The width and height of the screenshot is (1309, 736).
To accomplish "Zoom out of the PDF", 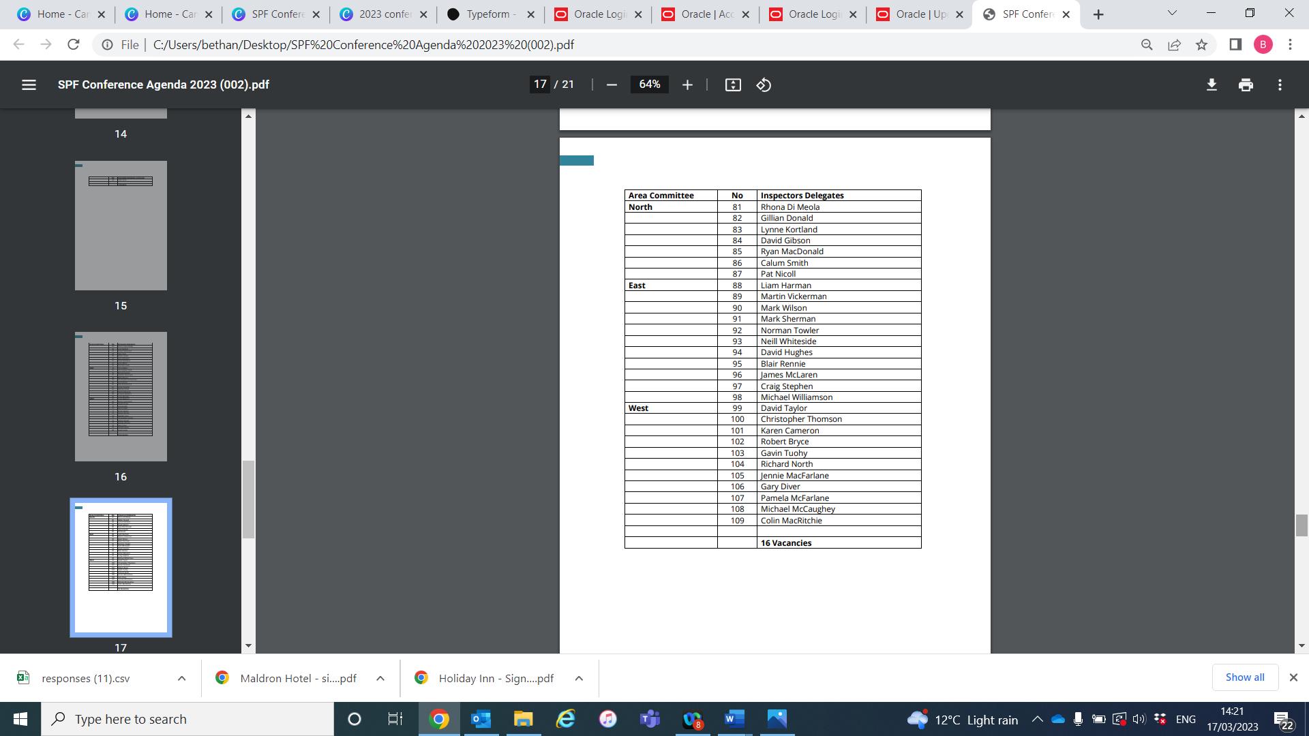I will pyautogui.click(x=612, y=85).
